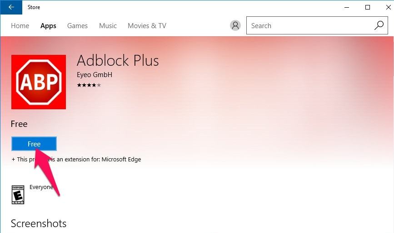Viewport: 394px width, 233px height.
Task: Open the Home tab
Action: pyautogui.click(x=20, y=26)
